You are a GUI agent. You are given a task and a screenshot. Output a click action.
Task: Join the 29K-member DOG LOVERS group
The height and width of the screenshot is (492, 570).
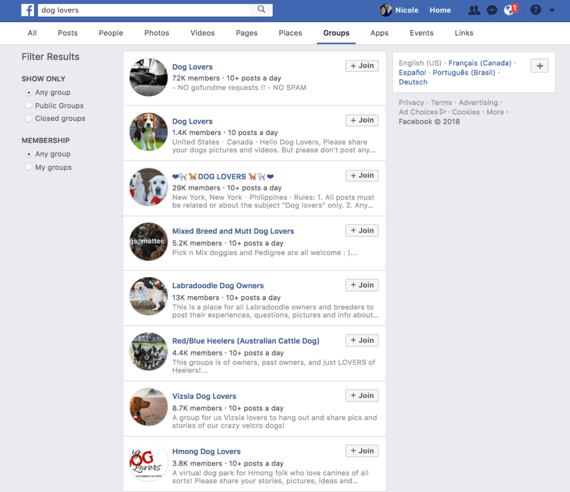(x=362, y=175)
